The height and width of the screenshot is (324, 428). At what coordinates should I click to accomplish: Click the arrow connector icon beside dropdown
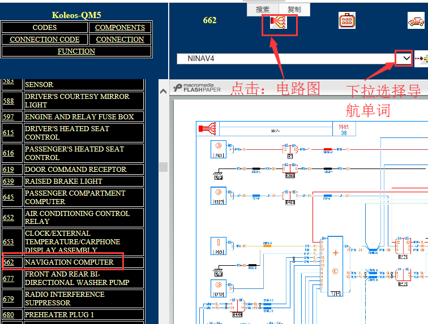tap(421, 59)
